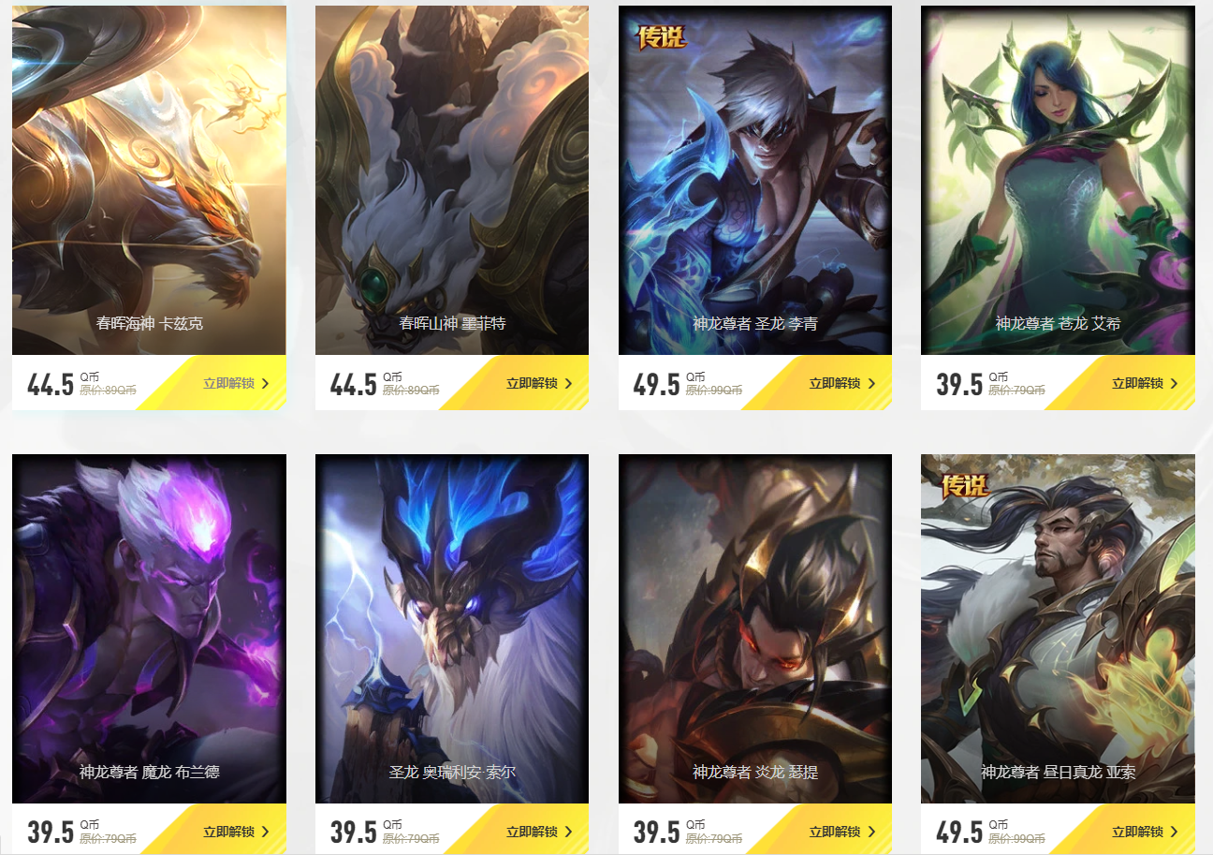The image size is (1213, 855).
Task: Open the 春晖海神 卡兹克 splash artwork
Action: [149, 180]
